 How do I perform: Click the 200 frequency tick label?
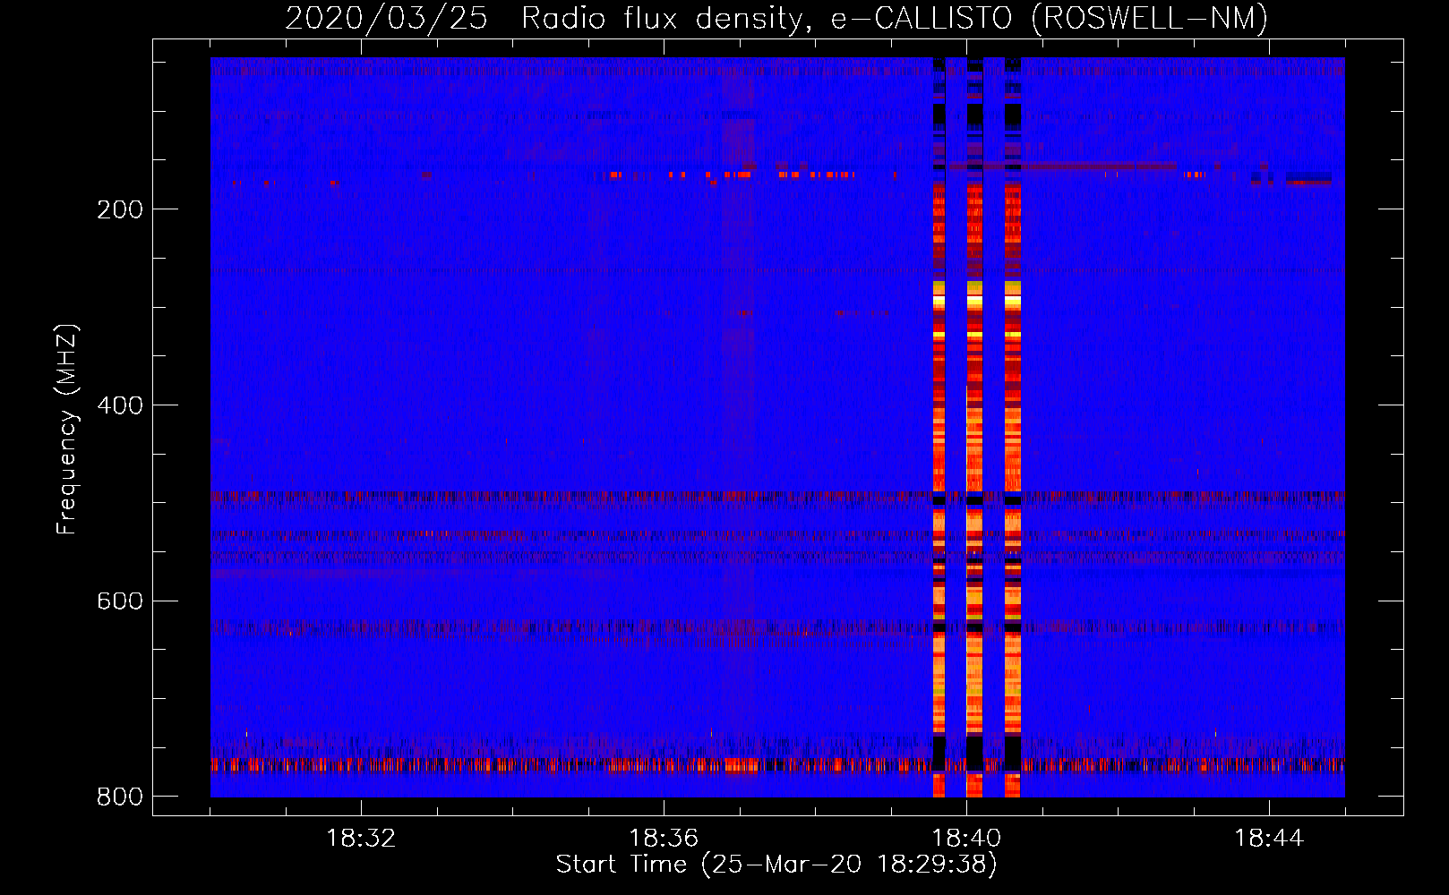click(x=120, y=209)
